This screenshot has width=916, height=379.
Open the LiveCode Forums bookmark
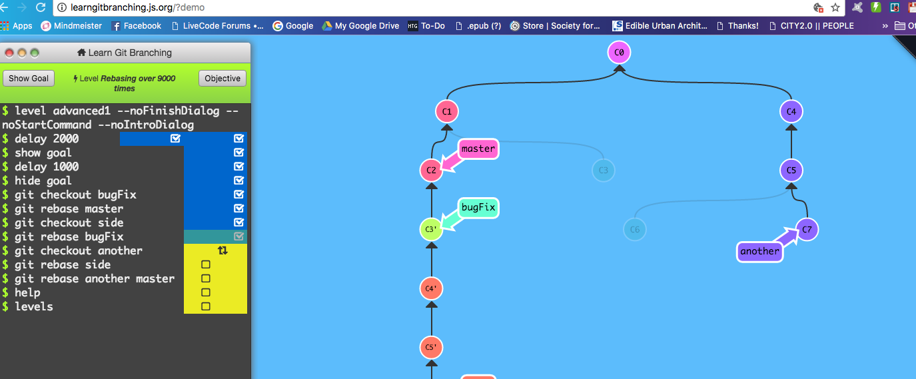[217, 26]
